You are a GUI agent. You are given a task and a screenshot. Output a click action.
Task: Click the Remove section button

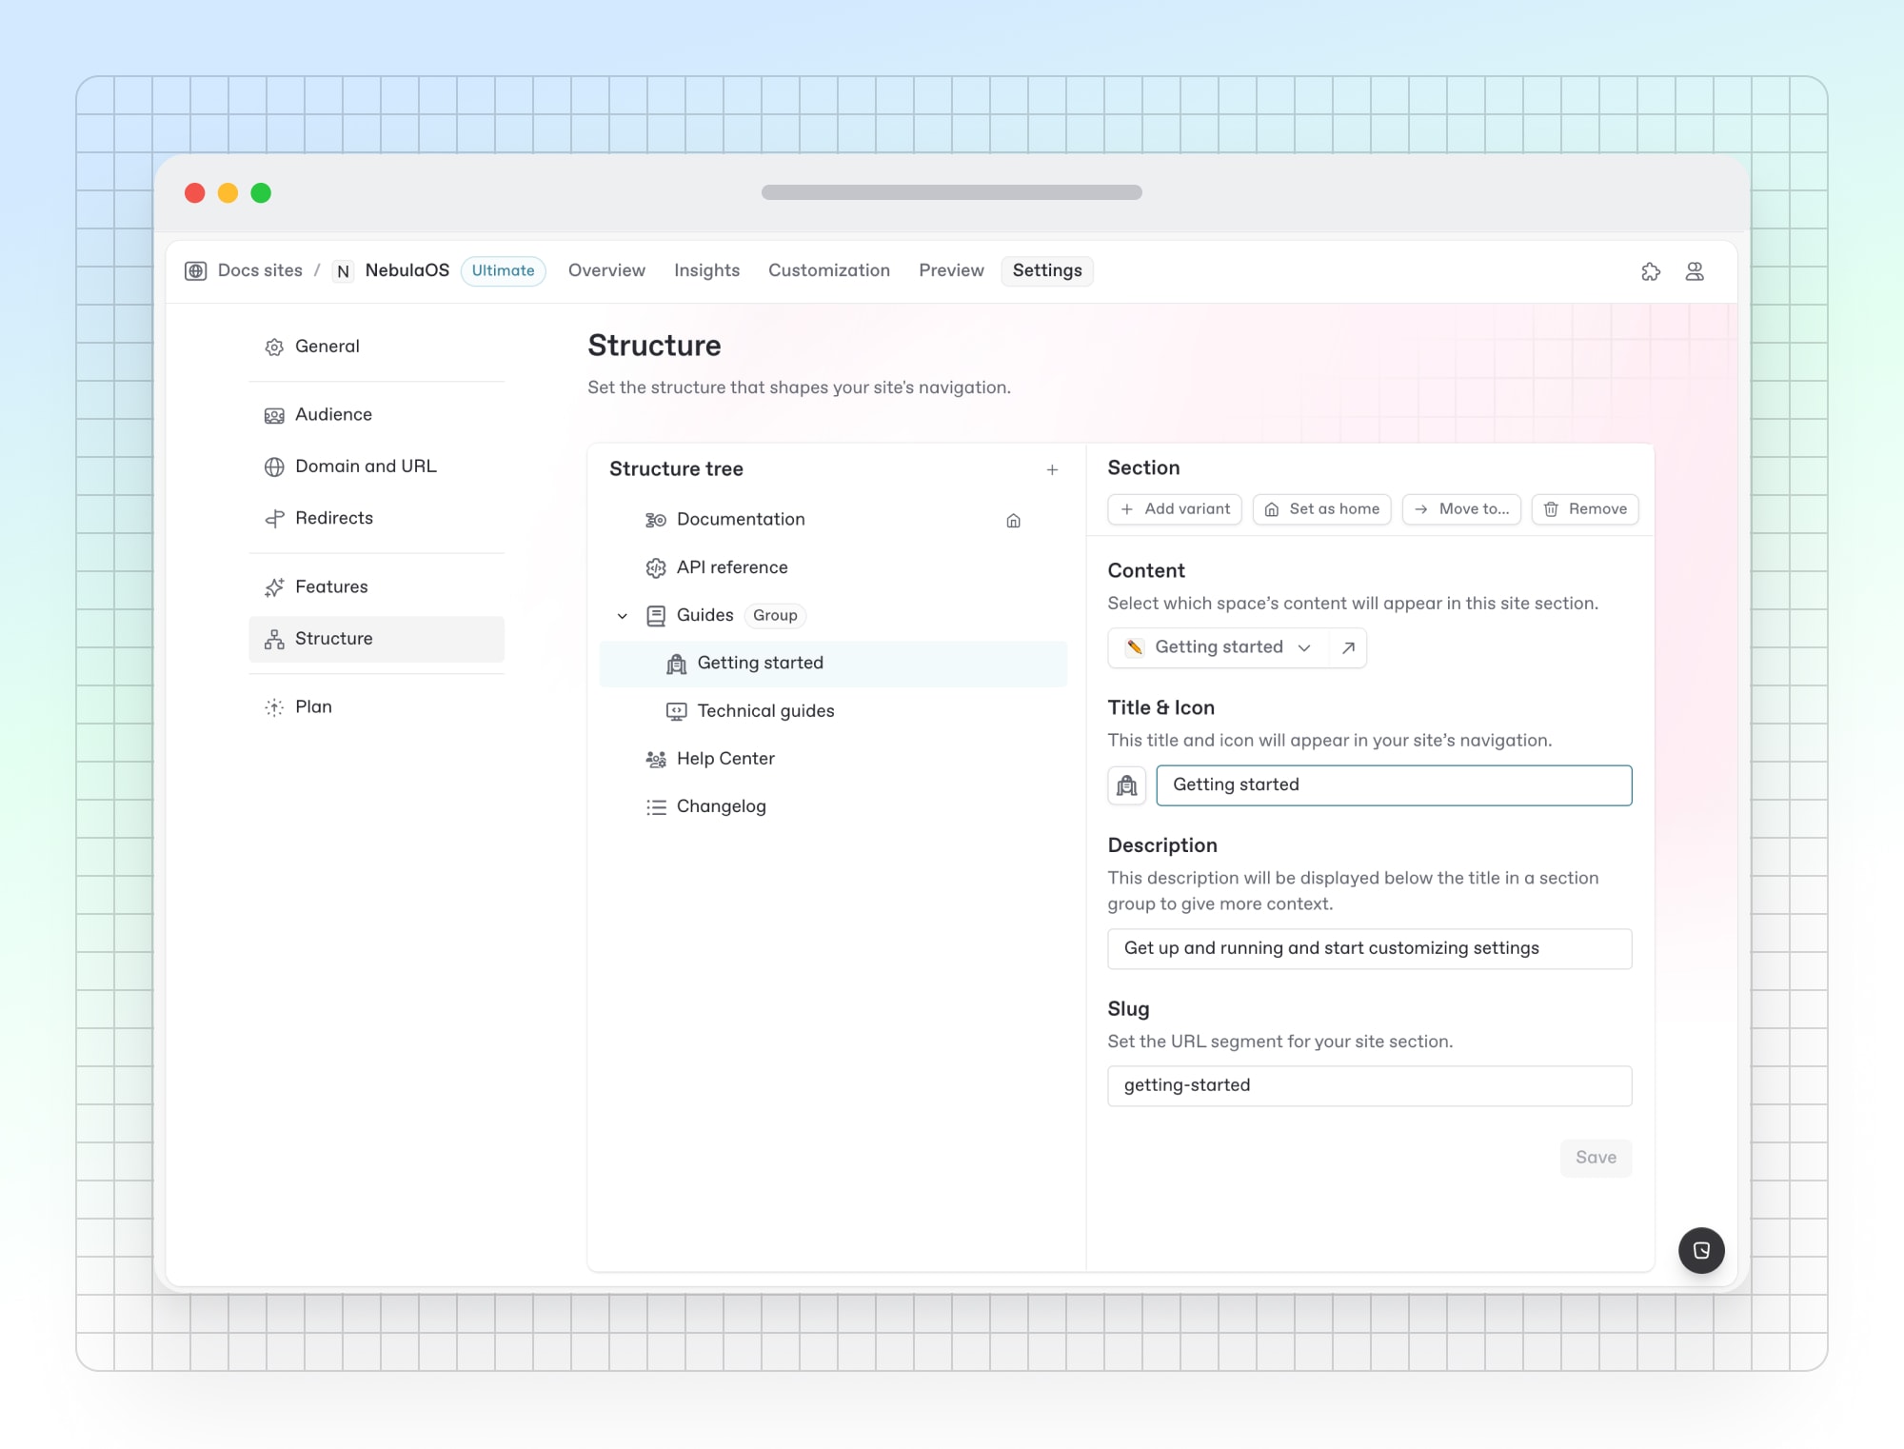pyautogui.click(x=1585, y=509)
